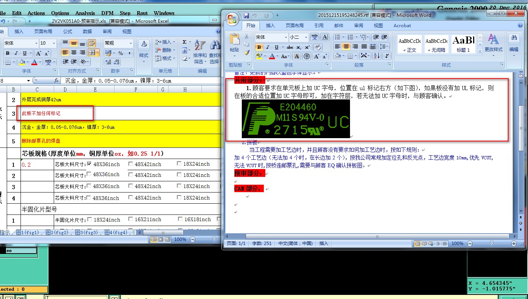Show paragraph marks in Word
Screen dimensions: 528x299
(387, 56)
